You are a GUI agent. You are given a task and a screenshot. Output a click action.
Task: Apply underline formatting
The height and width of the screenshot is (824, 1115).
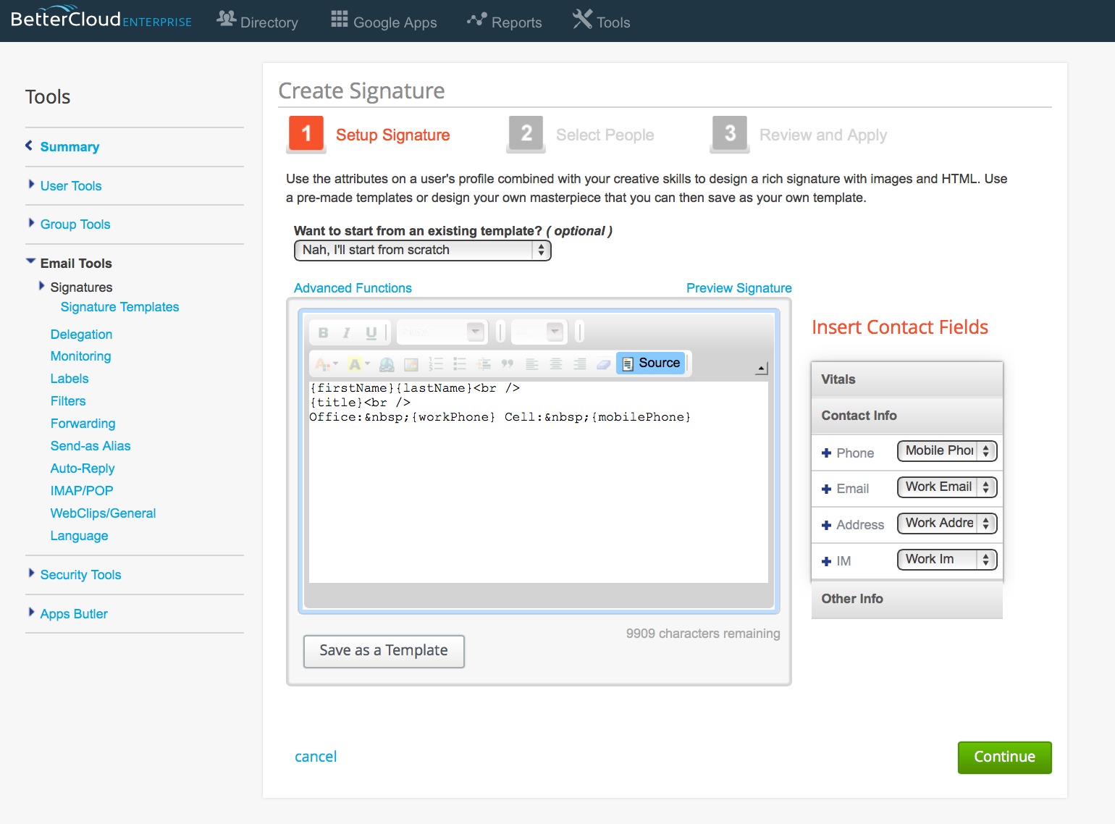click(x=371, y=332)
